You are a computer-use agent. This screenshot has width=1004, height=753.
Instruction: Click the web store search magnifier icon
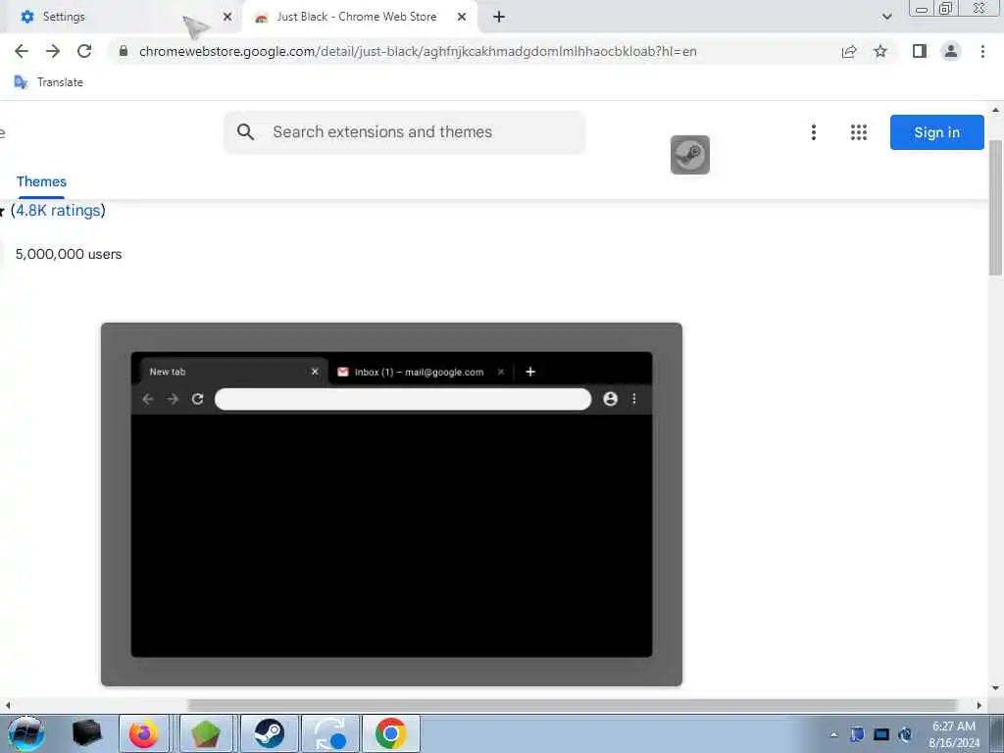point(245,132)
